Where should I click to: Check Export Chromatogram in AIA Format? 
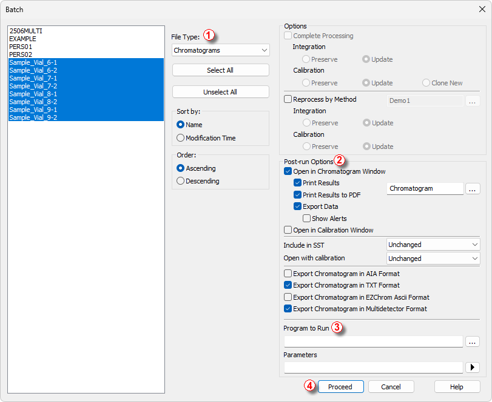click(x=288, y=274)
